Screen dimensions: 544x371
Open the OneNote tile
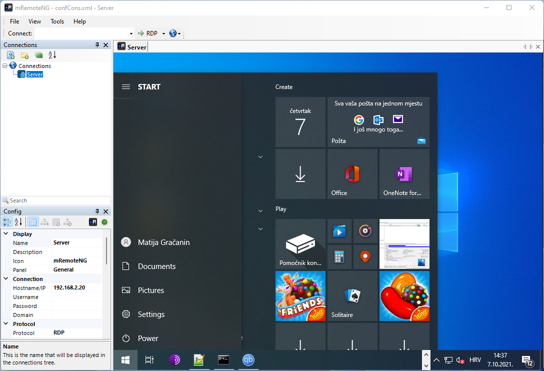tap(404, 174)
